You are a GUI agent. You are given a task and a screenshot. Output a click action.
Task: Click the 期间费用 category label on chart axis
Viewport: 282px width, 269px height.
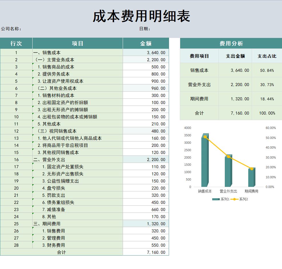[251, 191]
